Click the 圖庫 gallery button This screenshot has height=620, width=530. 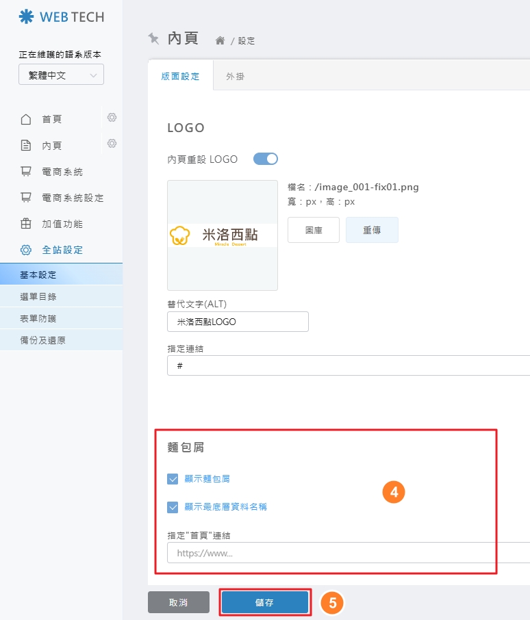[314, 230]
